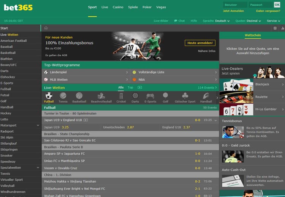Viewport: 285px width, 197px height.
Task: Select the Fußball live sport icon
Action: point(49,96)
